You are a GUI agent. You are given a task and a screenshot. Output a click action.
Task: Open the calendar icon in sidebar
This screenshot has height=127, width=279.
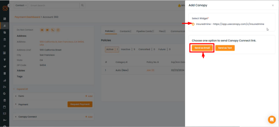tap(5, 107)
